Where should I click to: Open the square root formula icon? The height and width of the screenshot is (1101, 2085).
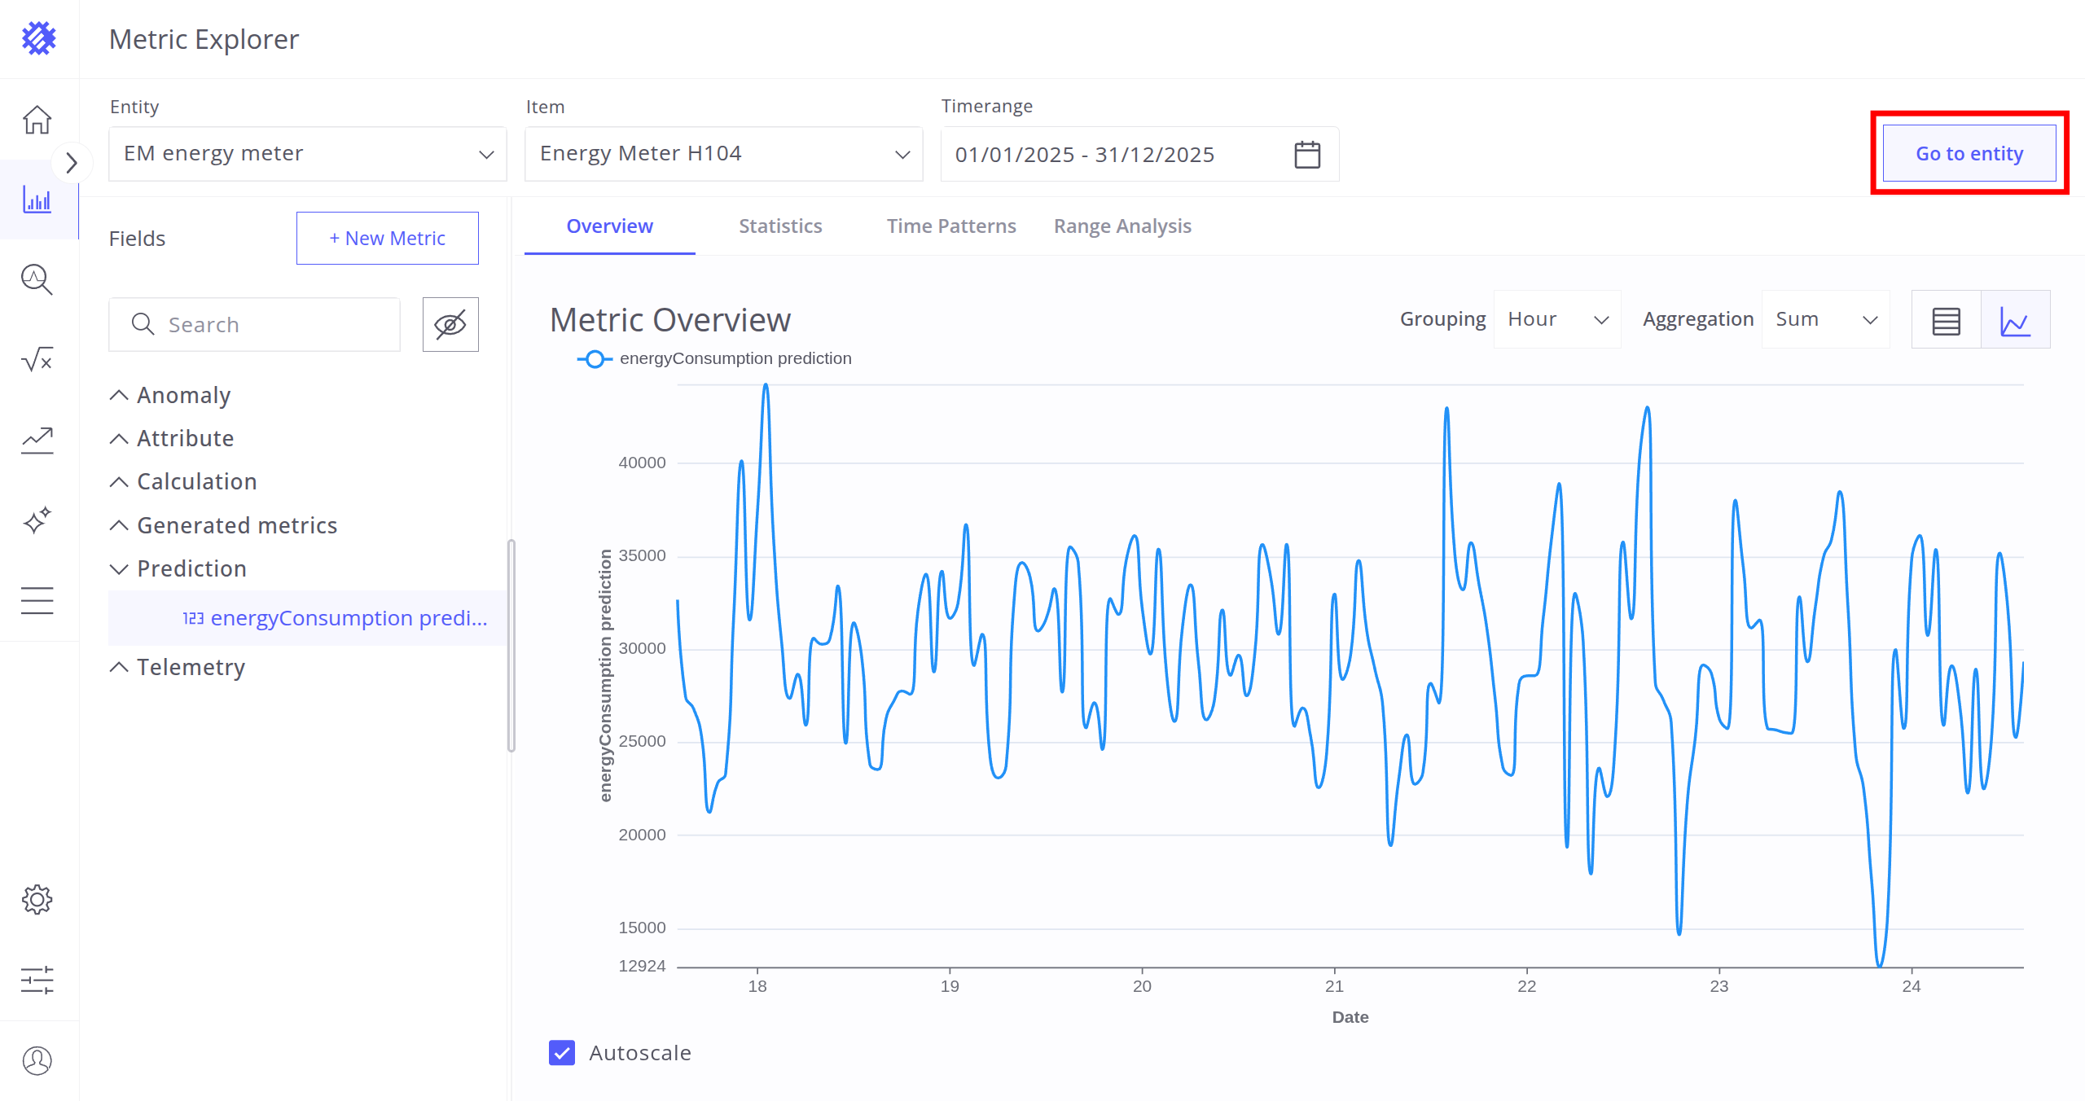pyautogui.click(x=37, y=359)
